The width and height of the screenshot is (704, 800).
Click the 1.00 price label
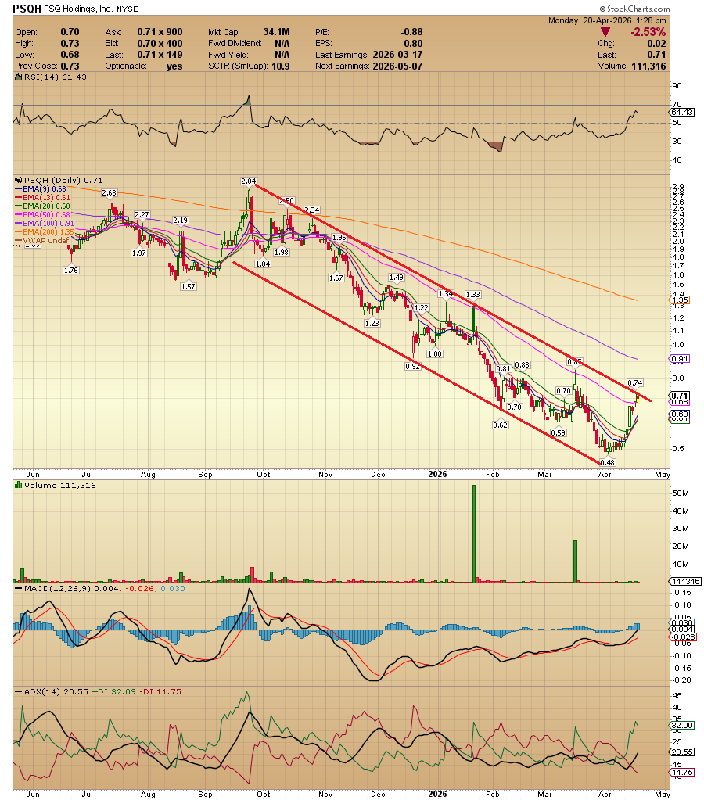pos(435,354)
